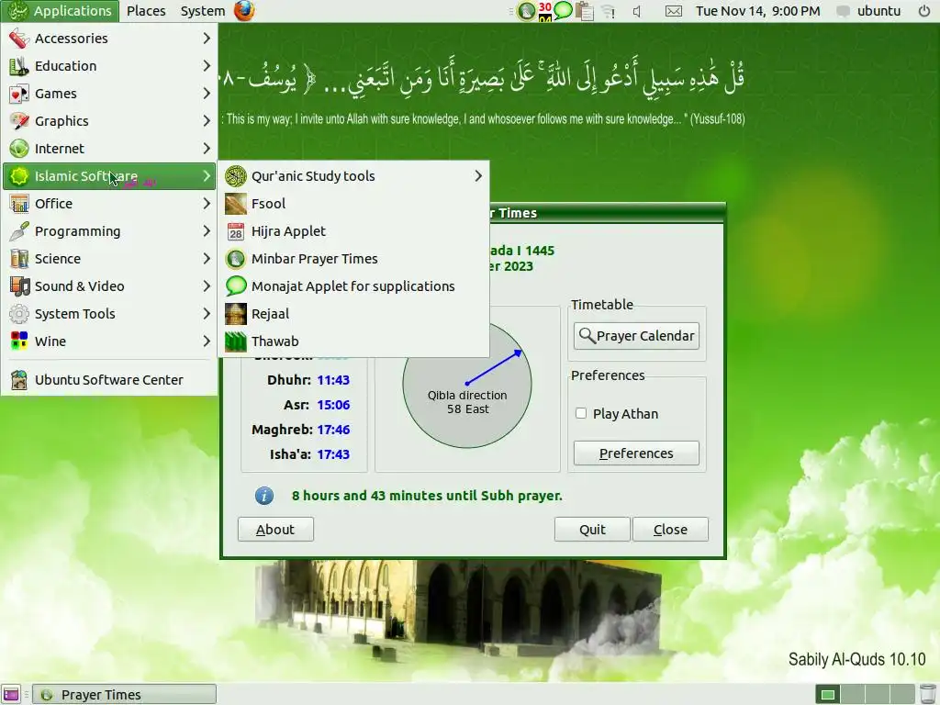Open the Hijra date tray applet
The height and width of the screenshot is (705, 940).
pos(545,11)
